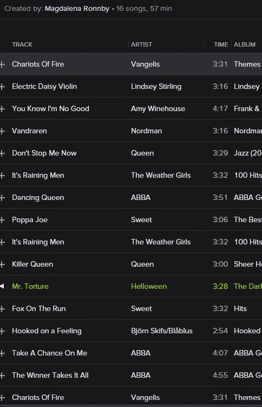This screenshot has width=262, height=407.
Task: Open the Amy Winehouse artist link
Action: tap(158, 108)
